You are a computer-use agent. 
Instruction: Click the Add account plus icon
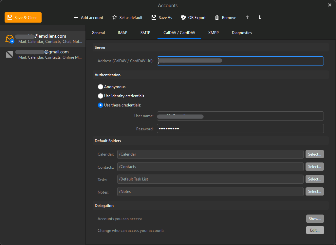76,17
